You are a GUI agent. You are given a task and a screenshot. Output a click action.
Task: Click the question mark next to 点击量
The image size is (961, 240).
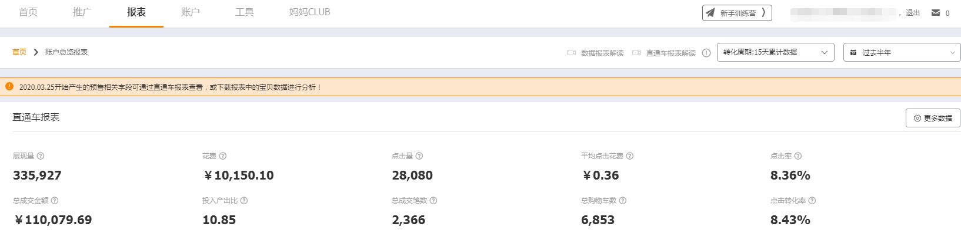419,156
